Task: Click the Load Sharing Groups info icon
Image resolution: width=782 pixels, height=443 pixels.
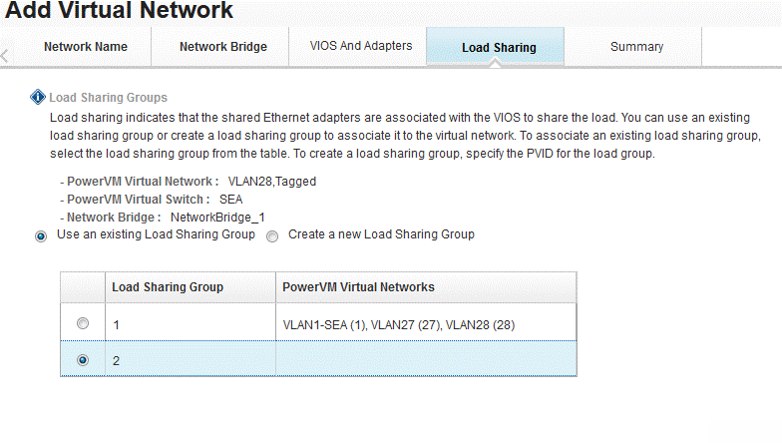Action: click(x=38, y=97)
